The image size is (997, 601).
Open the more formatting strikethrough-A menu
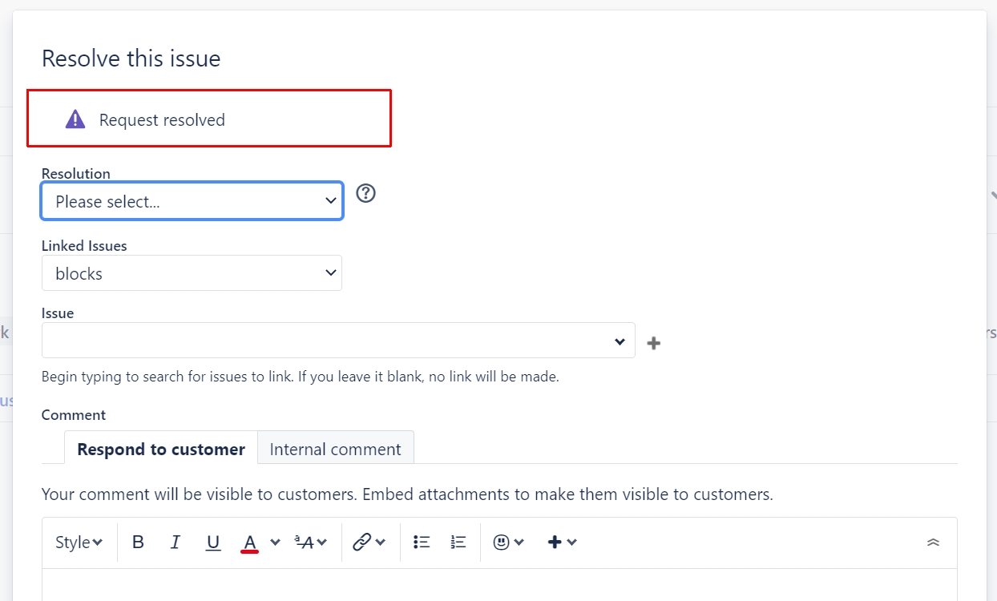[311, 543]
